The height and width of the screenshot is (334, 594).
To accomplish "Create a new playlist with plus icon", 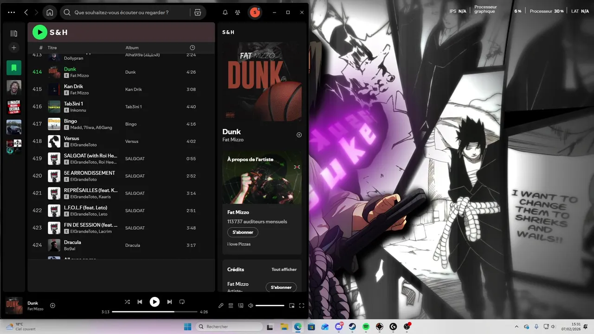I will [x=14, y=47].
